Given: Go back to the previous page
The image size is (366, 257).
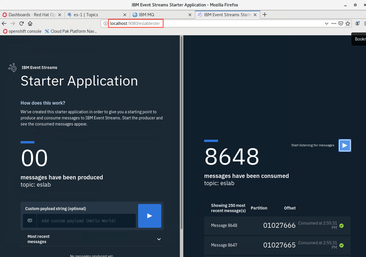Looking at the screenshot, I should [x=4, y=23].
